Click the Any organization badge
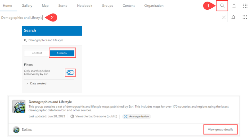 pos(137,116)
